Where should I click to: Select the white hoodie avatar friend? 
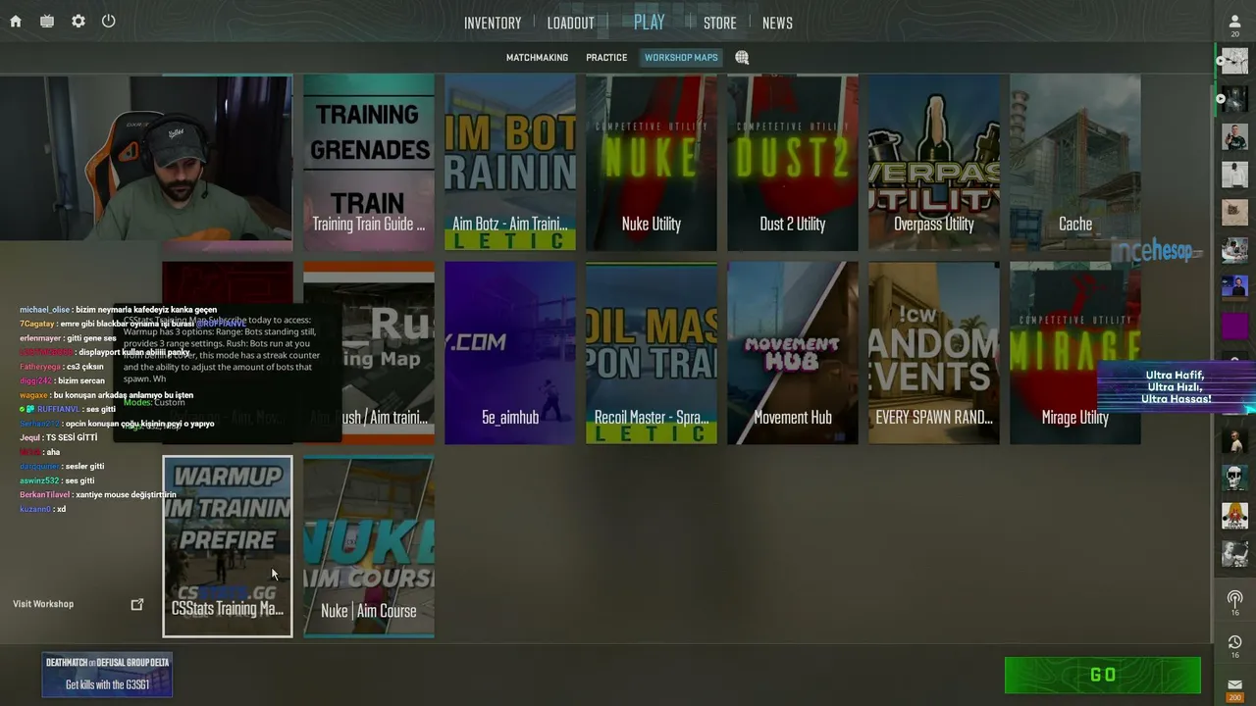[x=1234, y=175]
